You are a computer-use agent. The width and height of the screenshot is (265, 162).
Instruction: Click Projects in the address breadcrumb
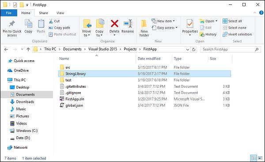point(130,49)
